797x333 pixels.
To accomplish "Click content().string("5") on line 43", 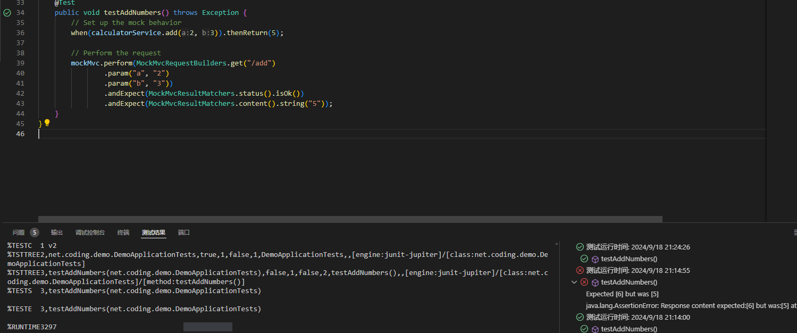I will pyautogui.click(x=282, y=103).
